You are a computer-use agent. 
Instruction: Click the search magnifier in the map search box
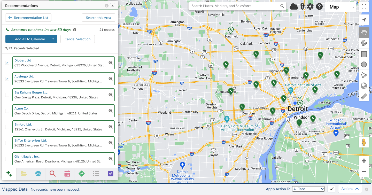click(x=282, y=6)
